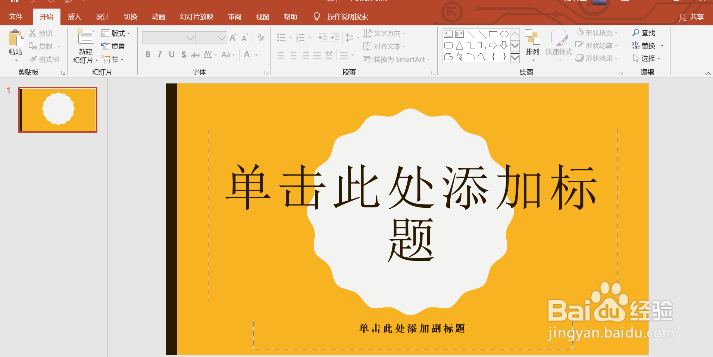Image resolution: width=713 pixels, height=357 pixels.
Task: Open the Shape Effects (形状效果) dropdown
Action: tap(597, 58)
